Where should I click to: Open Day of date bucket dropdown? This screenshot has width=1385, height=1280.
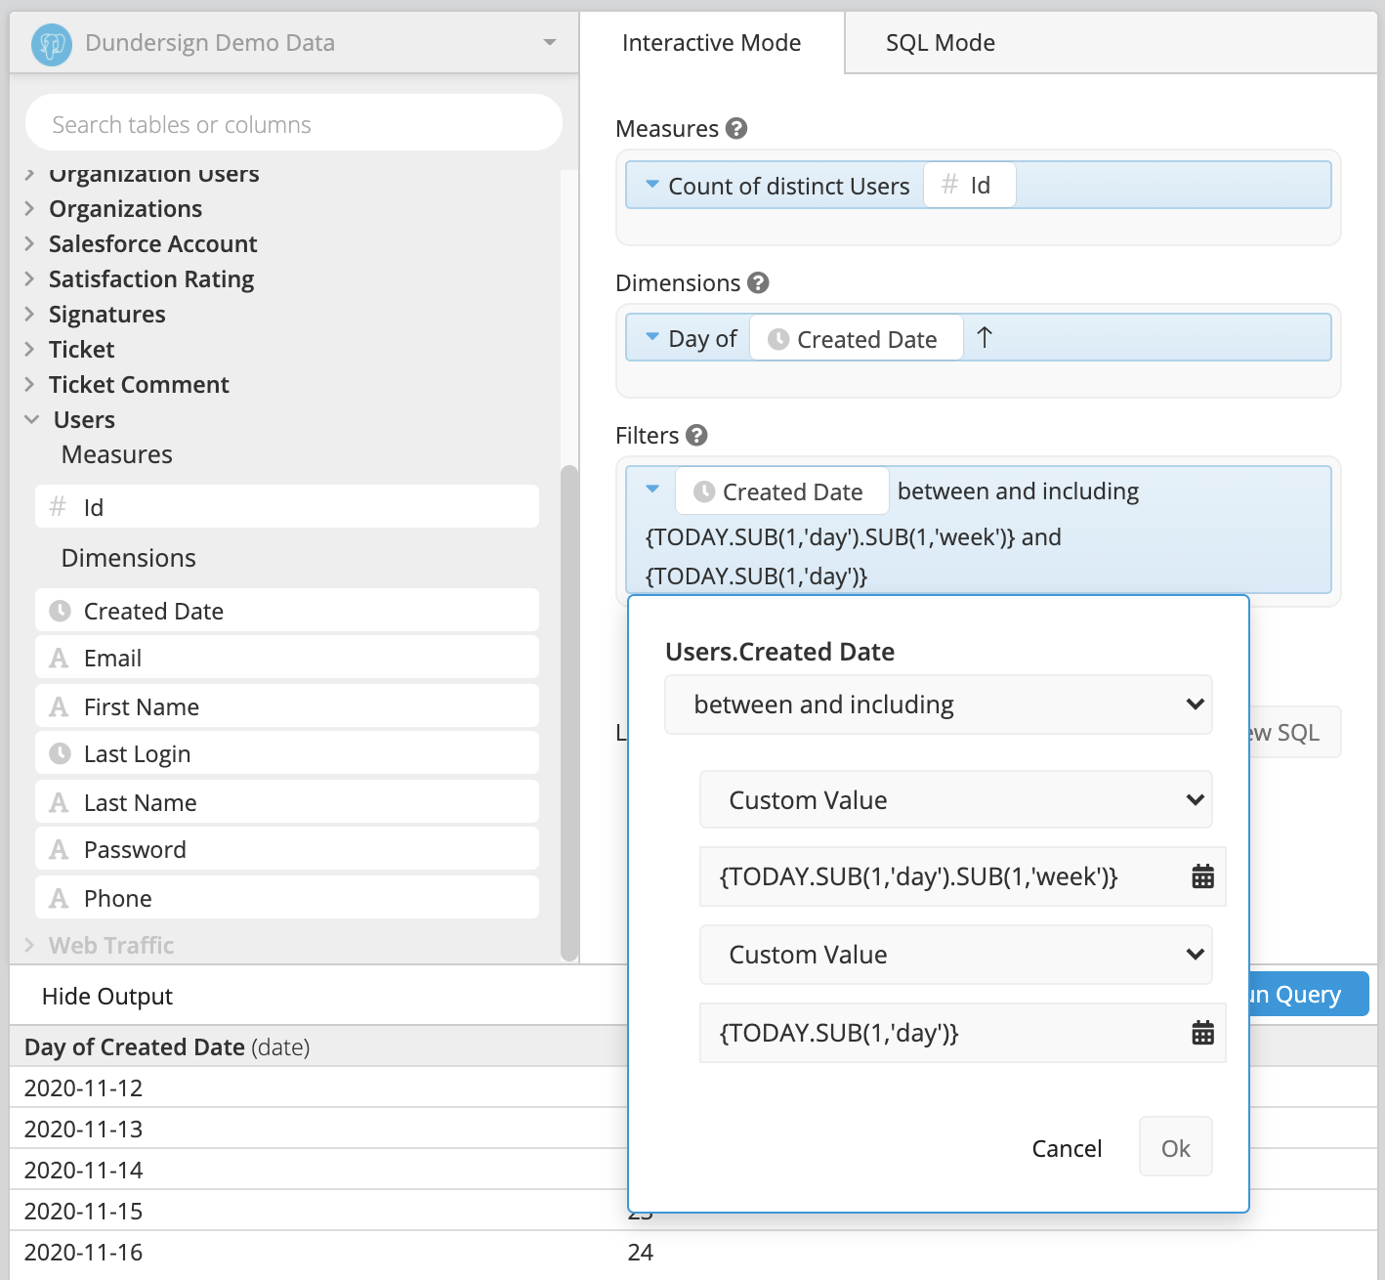652,337
